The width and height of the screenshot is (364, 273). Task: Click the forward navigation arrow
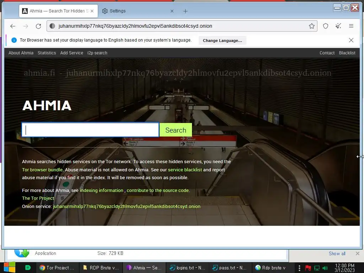[x=26, y=26]
